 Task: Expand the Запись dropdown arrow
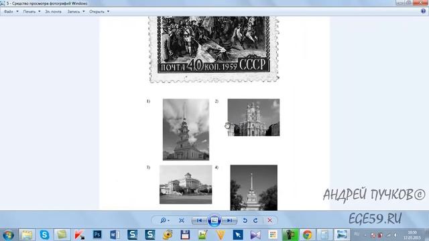(x=83, y=11)
